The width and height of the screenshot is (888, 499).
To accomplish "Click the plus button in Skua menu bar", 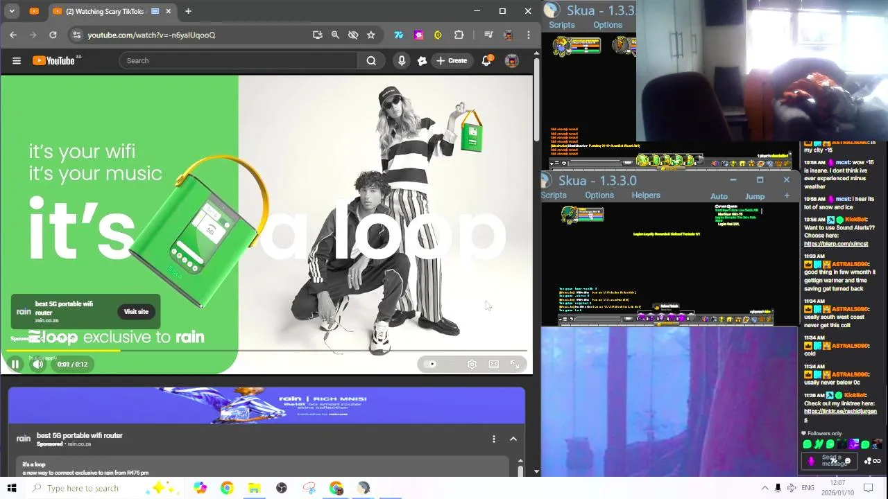I will (787, 196).
